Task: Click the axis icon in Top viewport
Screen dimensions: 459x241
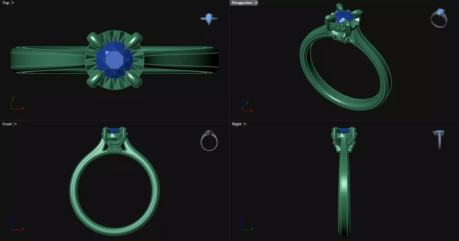Action: tap(17, 104)
